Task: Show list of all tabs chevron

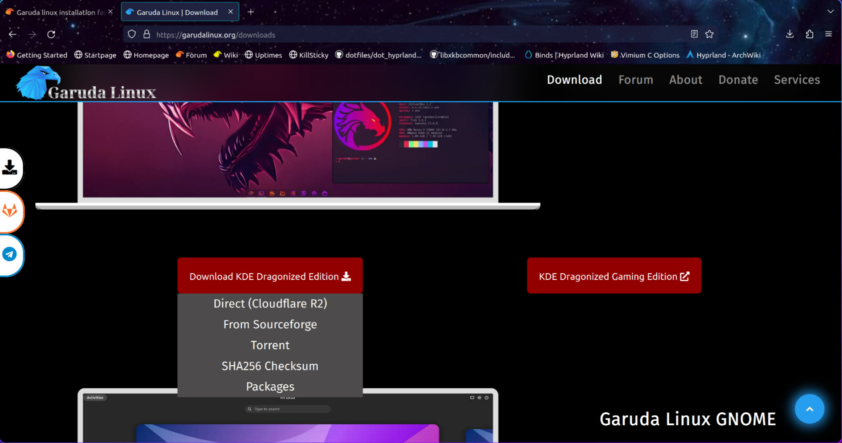Action: coord(830,12)
